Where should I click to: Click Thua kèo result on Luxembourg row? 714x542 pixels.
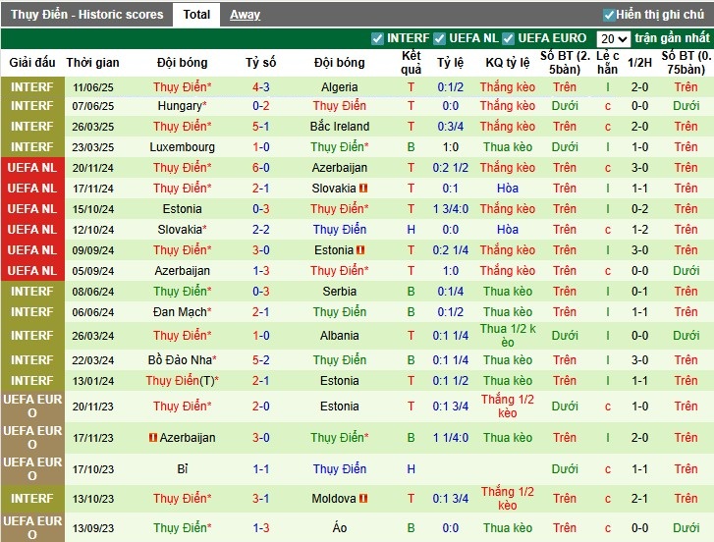pyautogui.click(x=508, y=147)
